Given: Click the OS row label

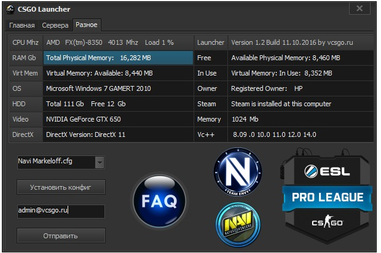Looking at the screenshot, I should pyautogui.click(x=26, y=88).
